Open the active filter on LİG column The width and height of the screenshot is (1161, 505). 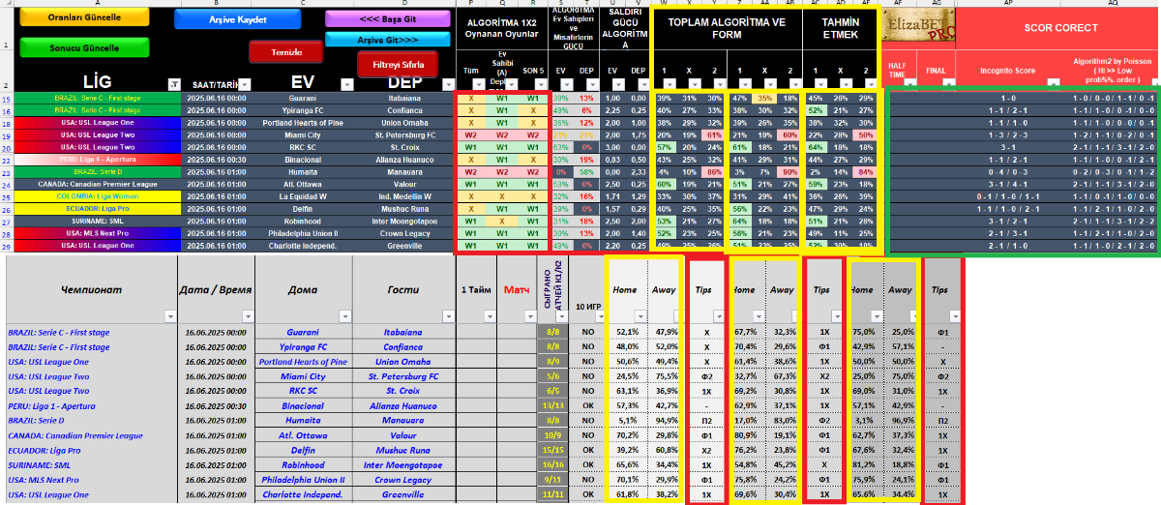pyautogui.click(x=174, y=84)
